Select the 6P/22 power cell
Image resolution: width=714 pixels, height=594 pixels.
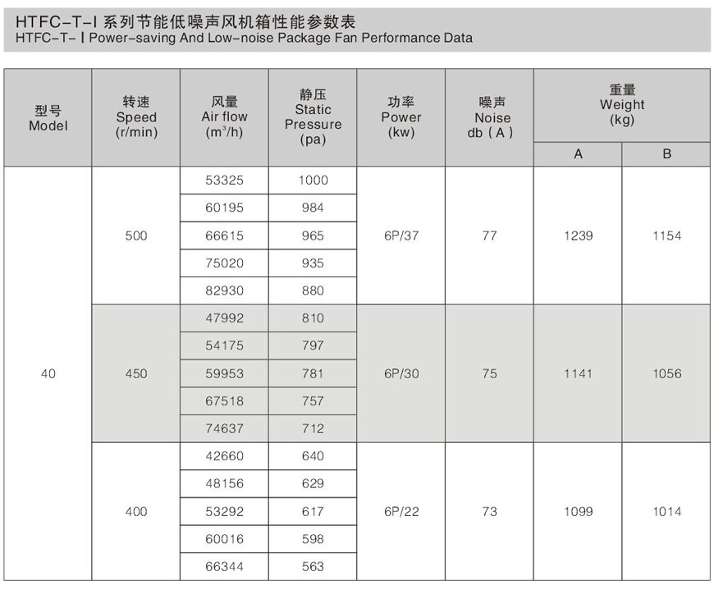[x=401, y=511]
